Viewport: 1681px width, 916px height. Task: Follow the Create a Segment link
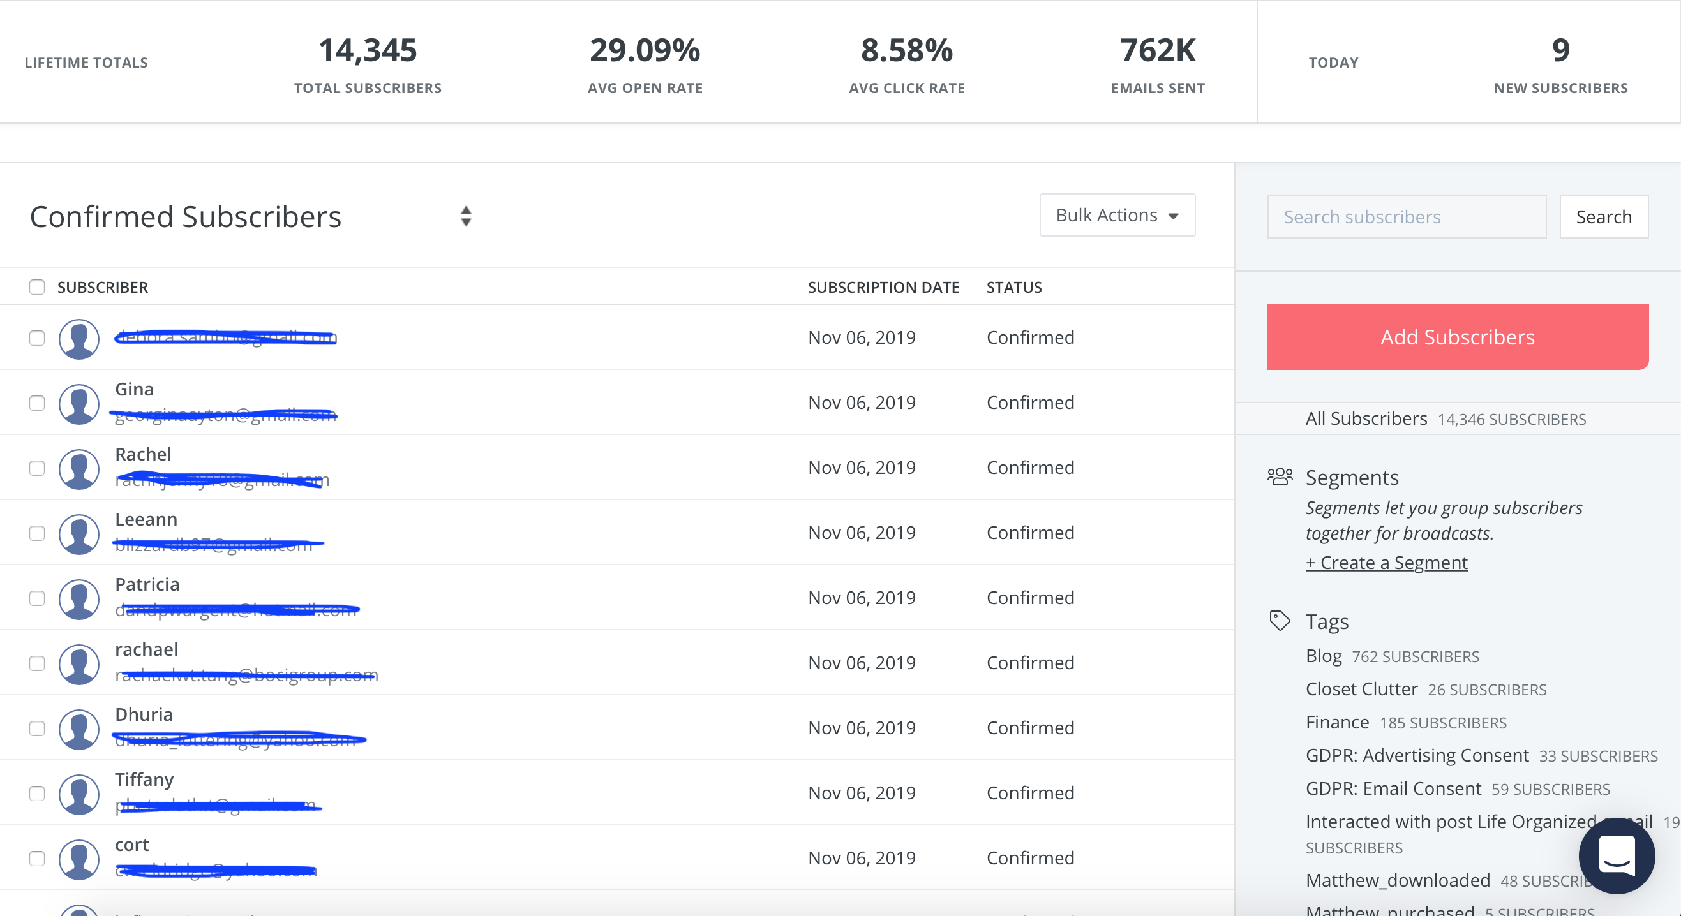tap(1387, 563)
